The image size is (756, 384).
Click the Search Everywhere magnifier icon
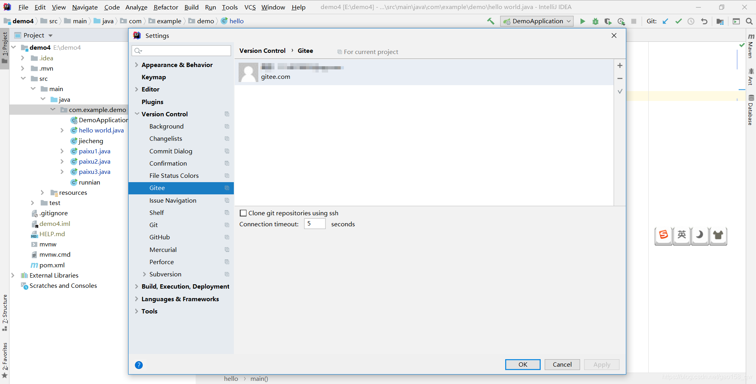(749, 21)
